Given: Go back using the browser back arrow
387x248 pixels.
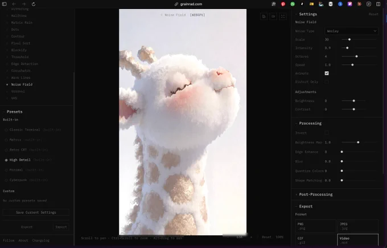Looking at the screenshot, I should 14,4.
